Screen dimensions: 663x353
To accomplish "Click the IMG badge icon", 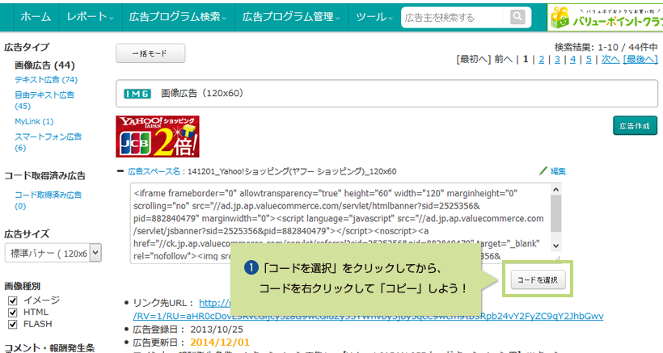I will [x=137, y=94].
